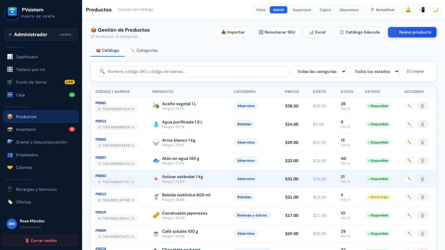Expand Rosa Méndez user menu chevron
Image resolution: width=445 pixels, height=250 pixels.
click(x=75, y=224)
